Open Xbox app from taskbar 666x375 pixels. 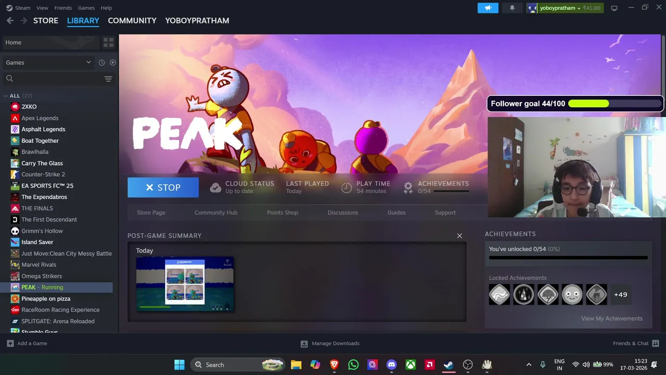click(x=411, y=365)
